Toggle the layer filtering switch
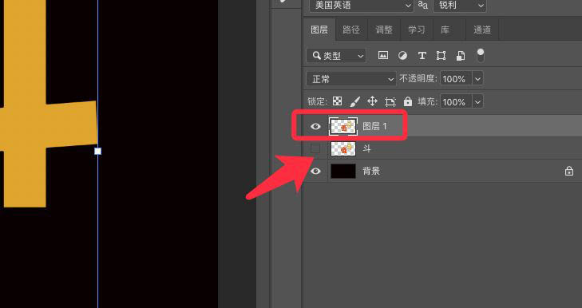The height and width of the screenshot is (308, 582). [481, 55]
